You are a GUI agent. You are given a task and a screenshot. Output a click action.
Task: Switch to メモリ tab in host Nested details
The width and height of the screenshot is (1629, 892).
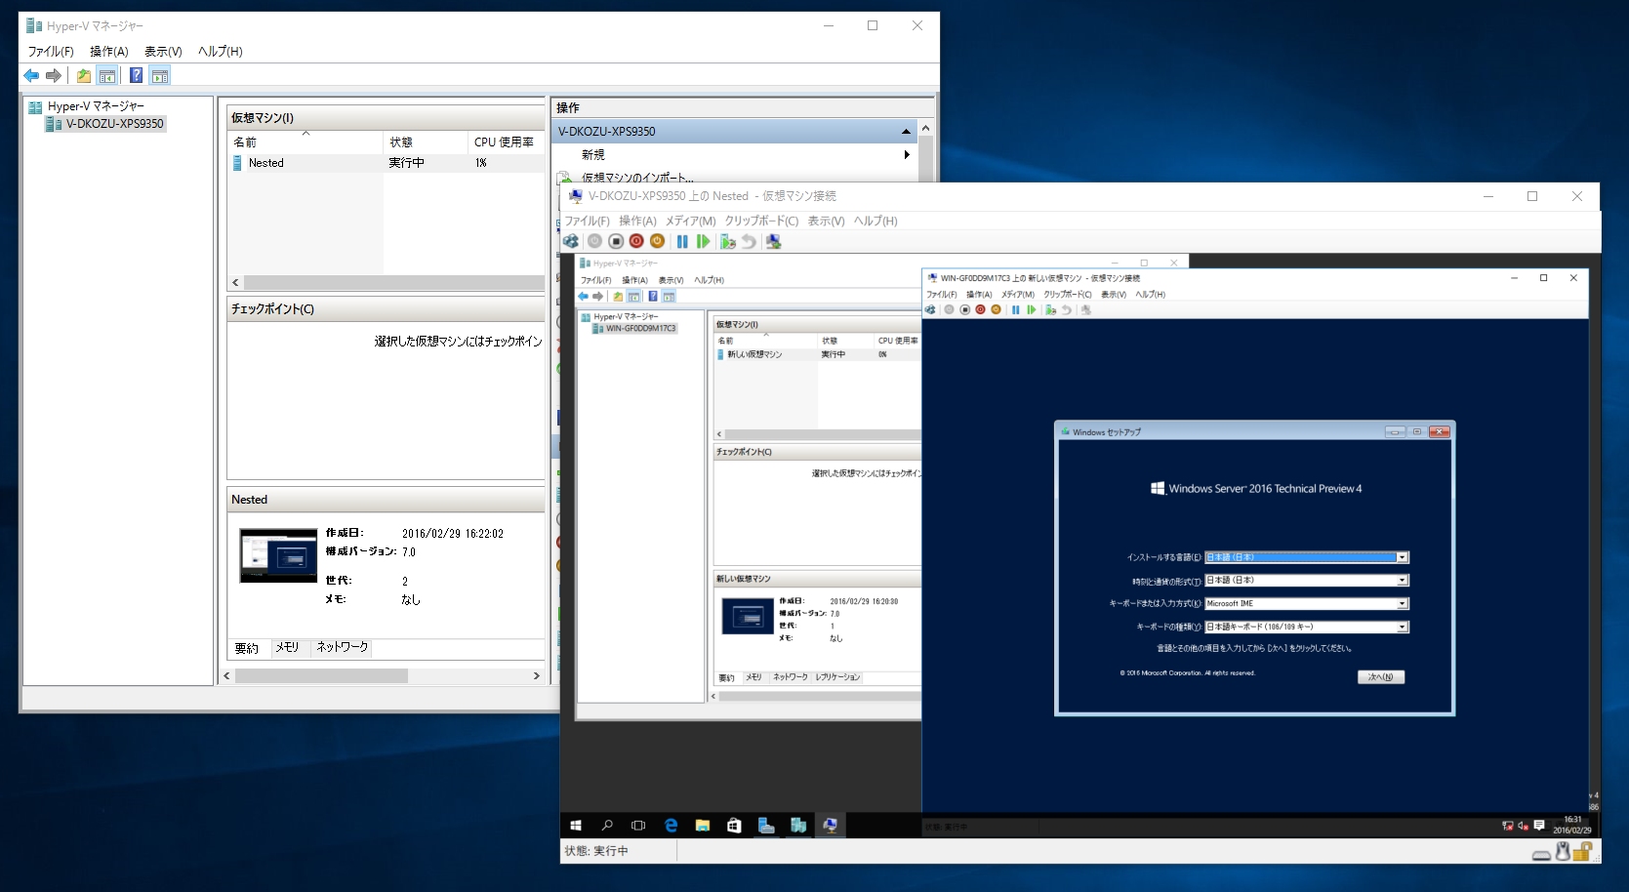click(287, 647)
